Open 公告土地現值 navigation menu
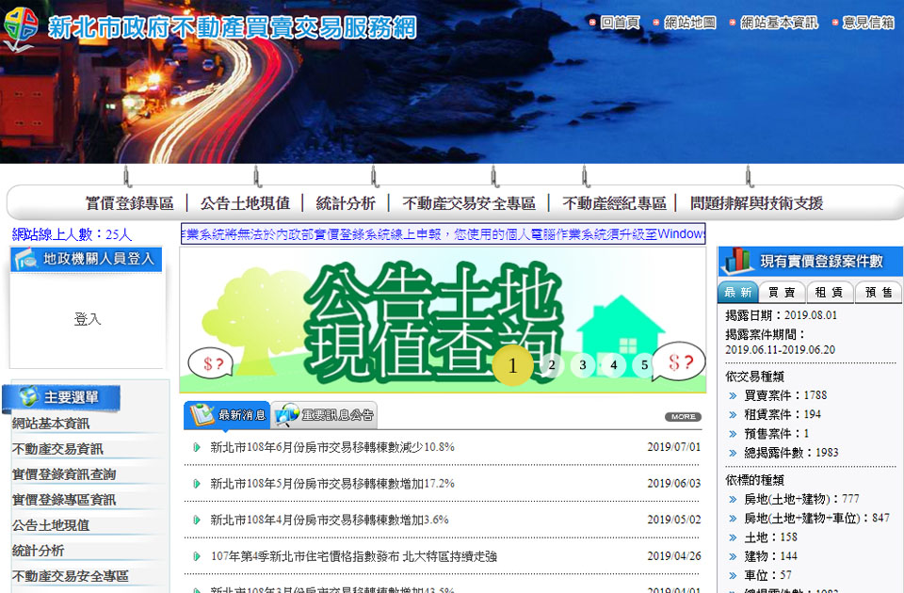 coord(245,203)
